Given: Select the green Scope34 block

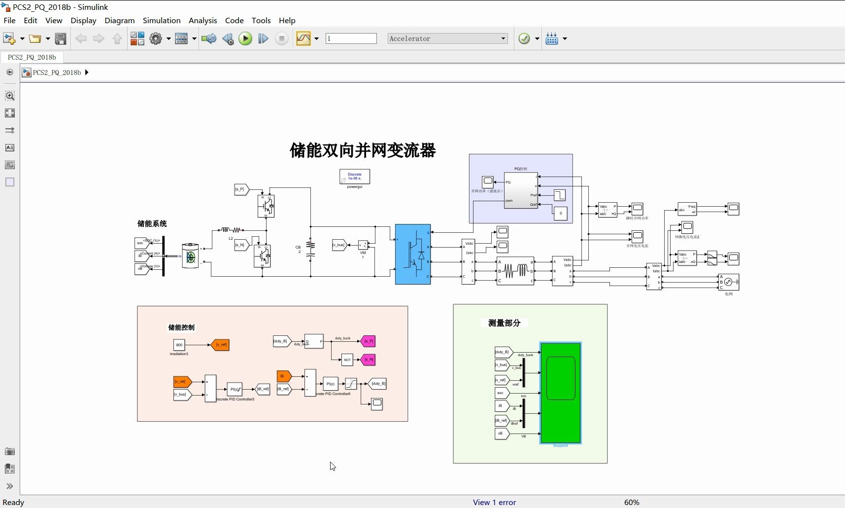Looking at the screenshot, I should (561, 393).
